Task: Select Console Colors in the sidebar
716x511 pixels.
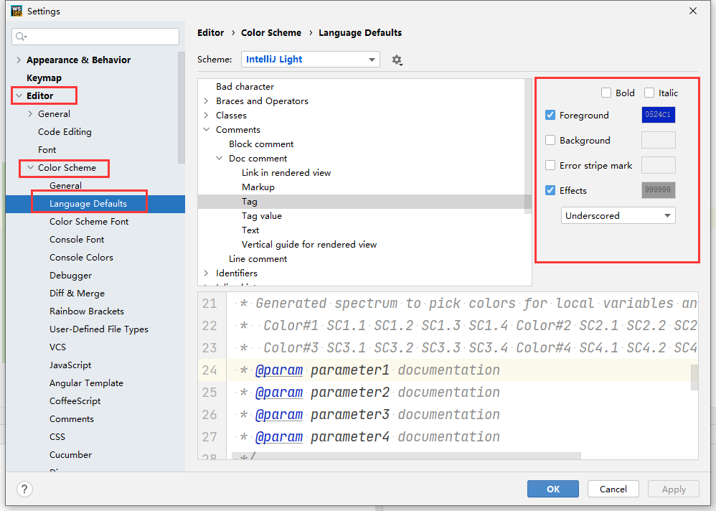Action: click(81, 258)
